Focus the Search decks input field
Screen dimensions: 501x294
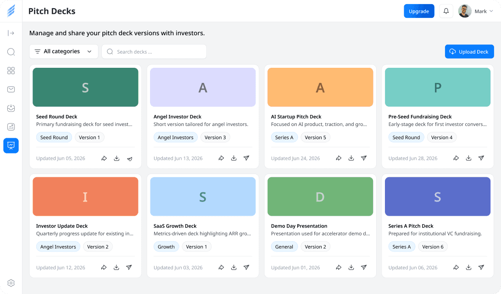pyautogui.click(x=154, y=52)
